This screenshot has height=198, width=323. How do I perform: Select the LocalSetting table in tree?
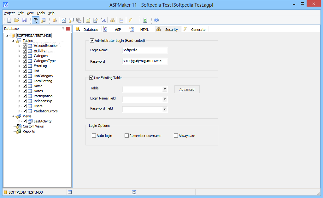point(43,81)
